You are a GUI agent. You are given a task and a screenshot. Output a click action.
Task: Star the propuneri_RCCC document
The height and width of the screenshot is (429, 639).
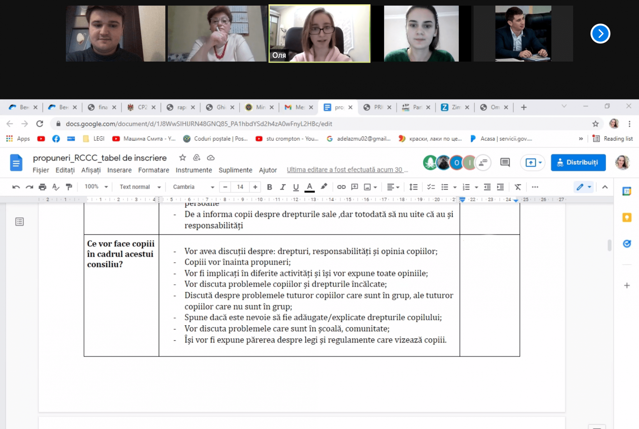(x=182, y=158)
